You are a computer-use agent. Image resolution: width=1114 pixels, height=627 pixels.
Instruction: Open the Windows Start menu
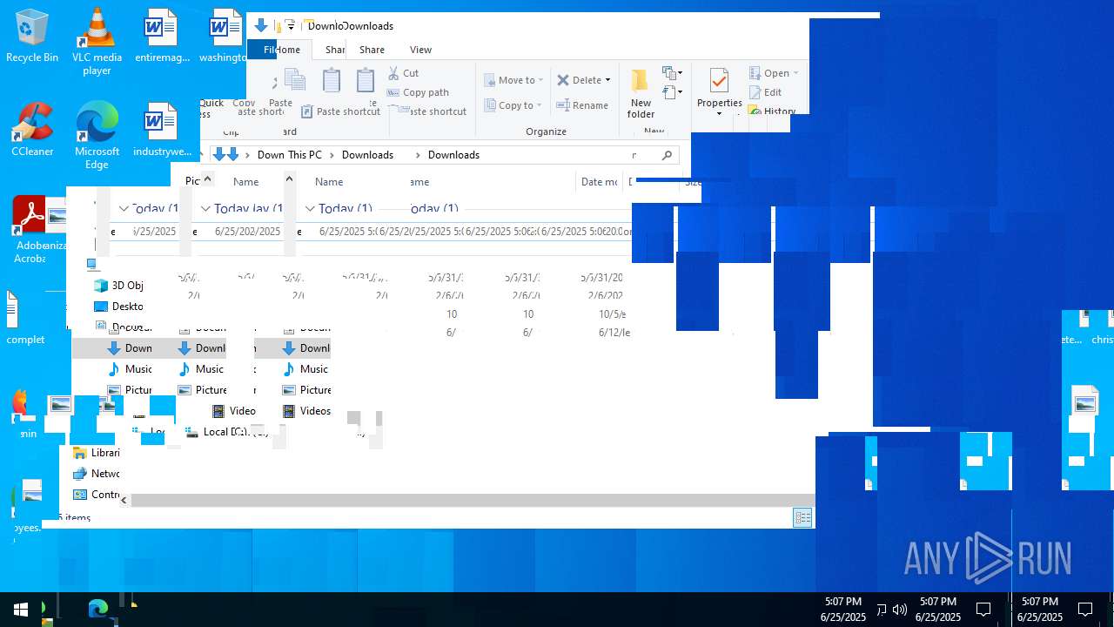coord(21,609)
